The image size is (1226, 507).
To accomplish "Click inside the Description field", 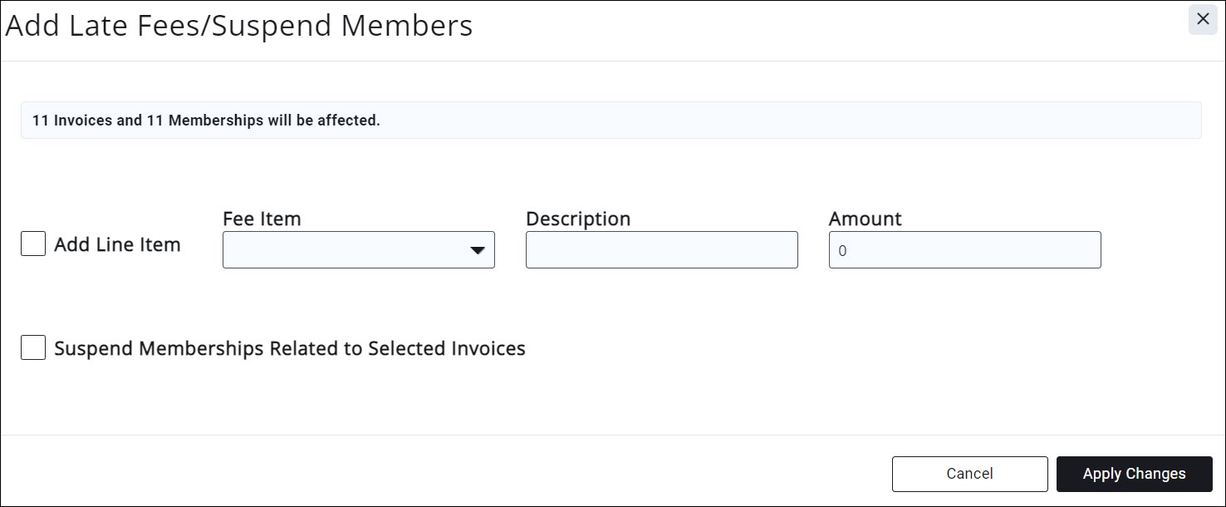I will click(x=660, y=249).
